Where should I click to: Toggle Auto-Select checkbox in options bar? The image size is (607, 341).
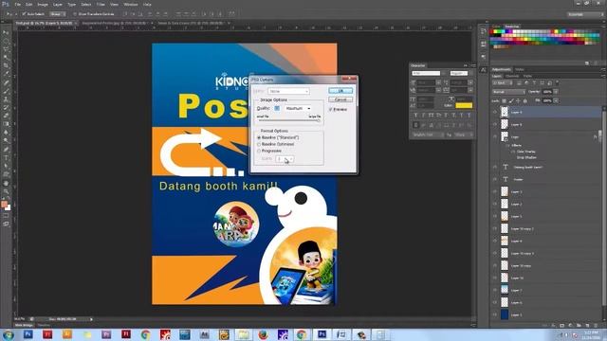(x=24, y=14)
